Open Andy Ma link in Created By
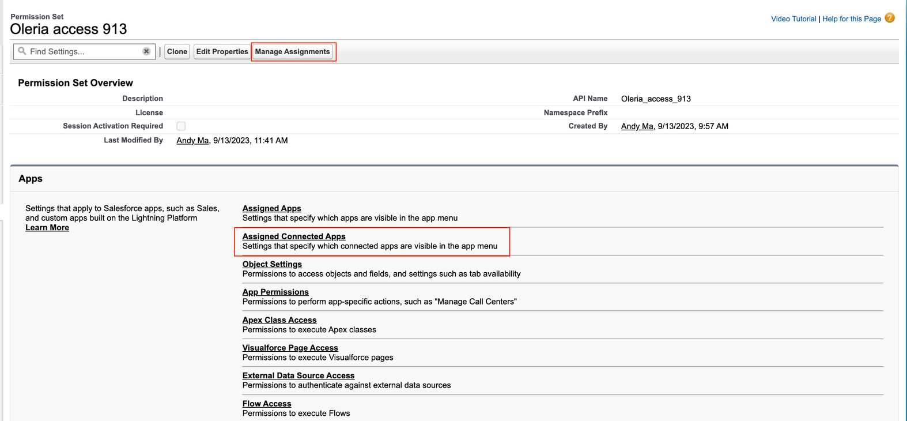This screenshot has height=421, width=907. (x=637, y=126)
